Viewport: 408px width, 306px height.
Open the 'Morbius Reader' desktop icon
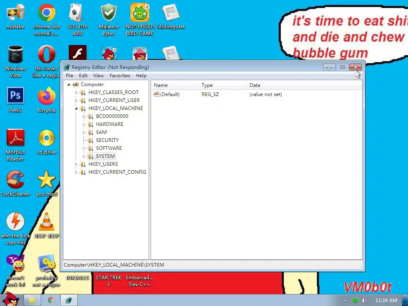16,145
